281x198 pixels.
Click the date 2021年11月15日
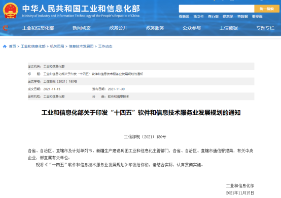click(240, 193)
